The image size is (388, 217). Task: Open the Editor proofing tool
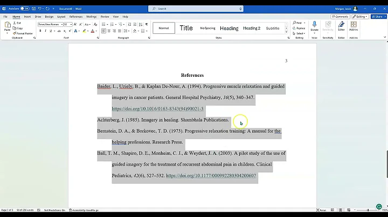(x=341, y=26)
